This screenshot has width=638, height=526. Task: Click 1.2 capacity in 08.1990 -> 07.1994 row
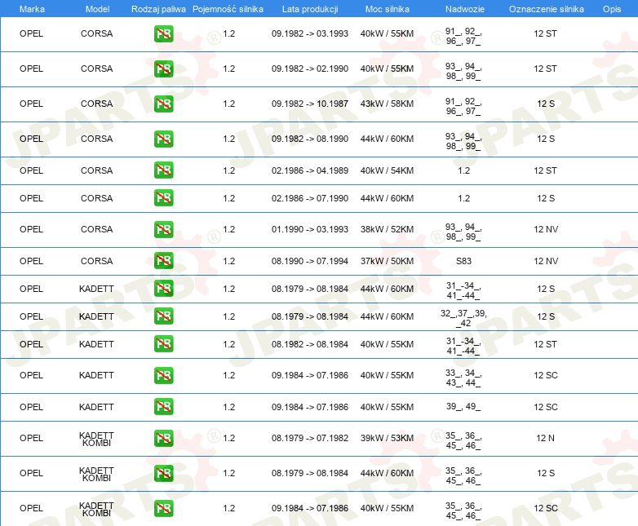coord(229,261)
